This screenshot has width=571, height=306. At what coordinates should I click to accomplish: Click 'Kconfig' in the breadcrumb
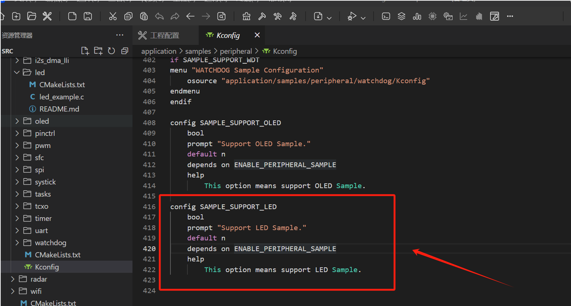285,51
